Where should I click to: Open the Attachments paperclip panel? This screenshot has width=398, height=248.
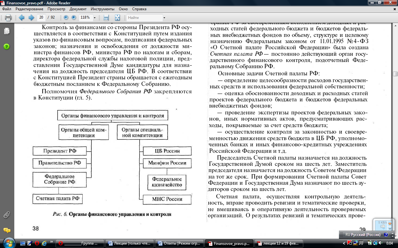[7, 215]
